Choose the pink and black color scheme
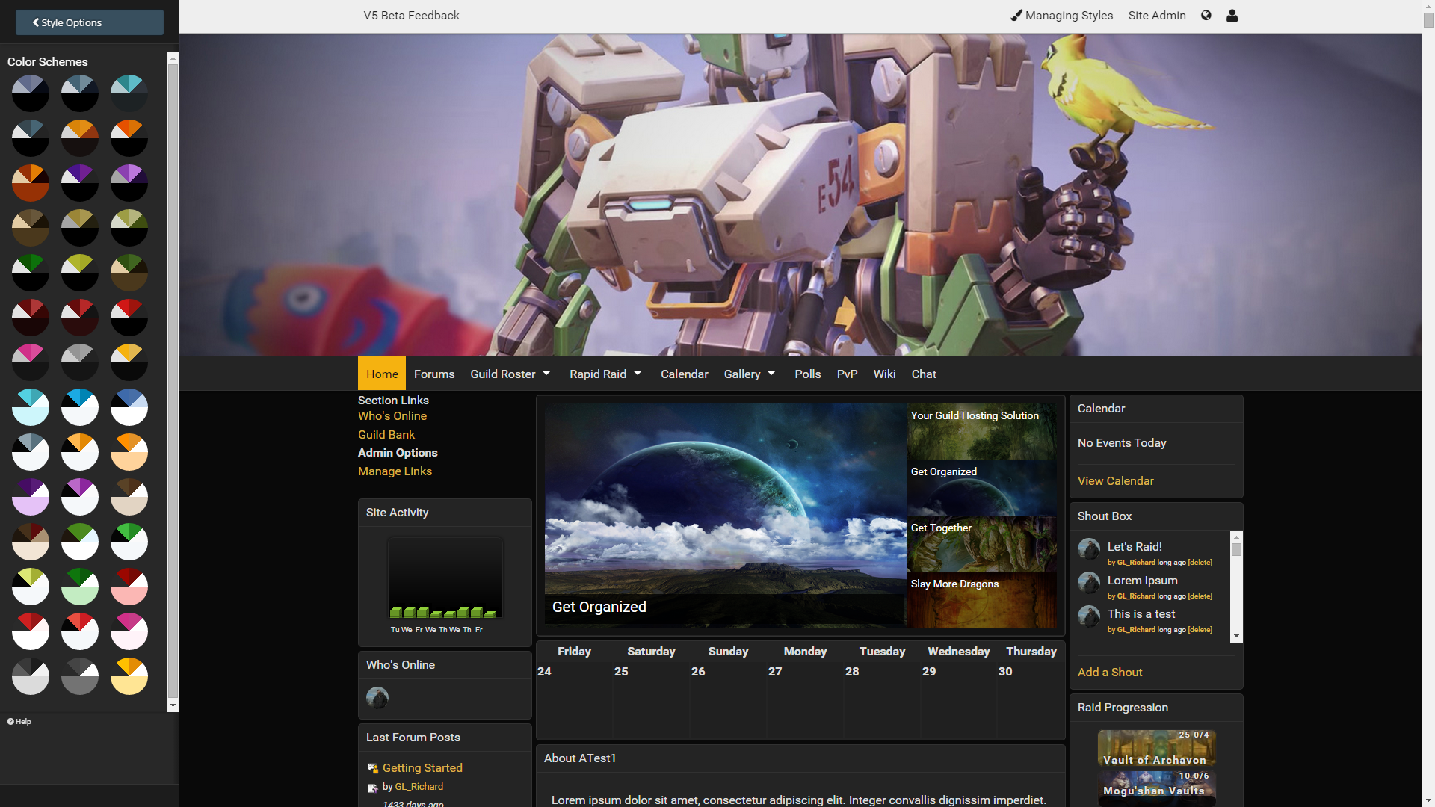The image size is (1435, 807). click(31, 362)
